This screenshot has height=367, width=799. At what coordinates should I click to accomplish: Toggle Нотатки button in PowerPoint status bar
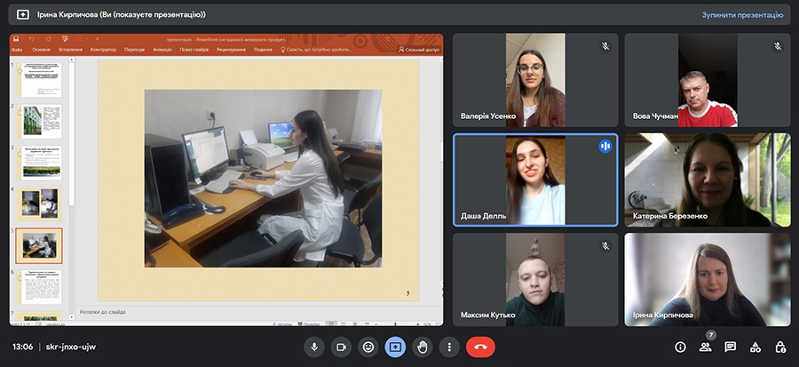pos(283,323)
